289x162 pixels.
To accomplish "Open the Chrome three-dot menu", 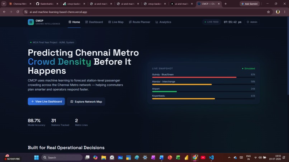I will (285, 12).
